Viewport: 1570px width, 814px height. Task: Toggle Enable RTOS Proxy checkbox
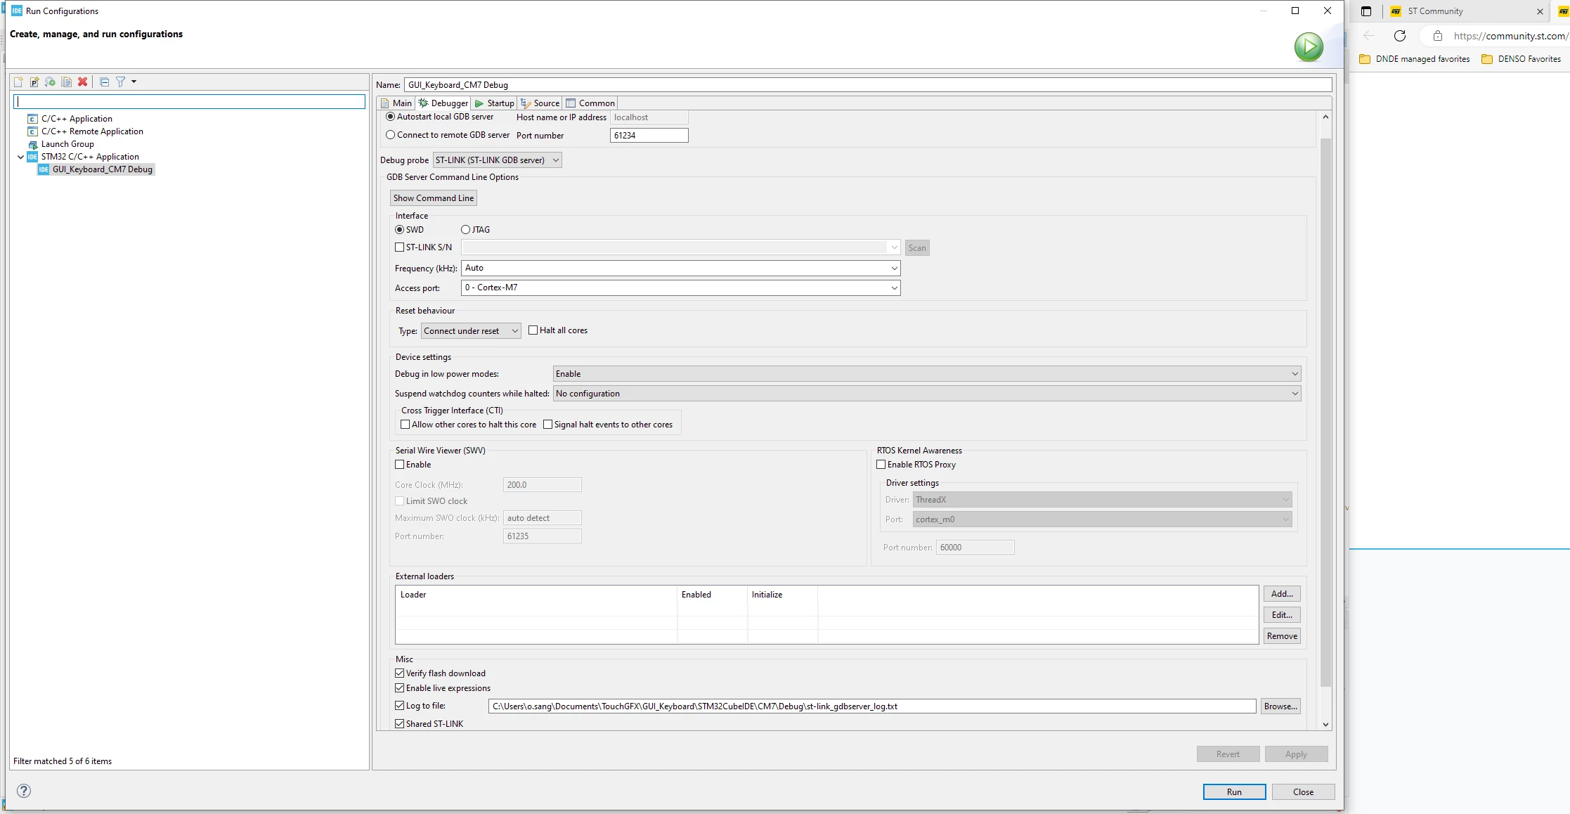[x=881, y=465]
